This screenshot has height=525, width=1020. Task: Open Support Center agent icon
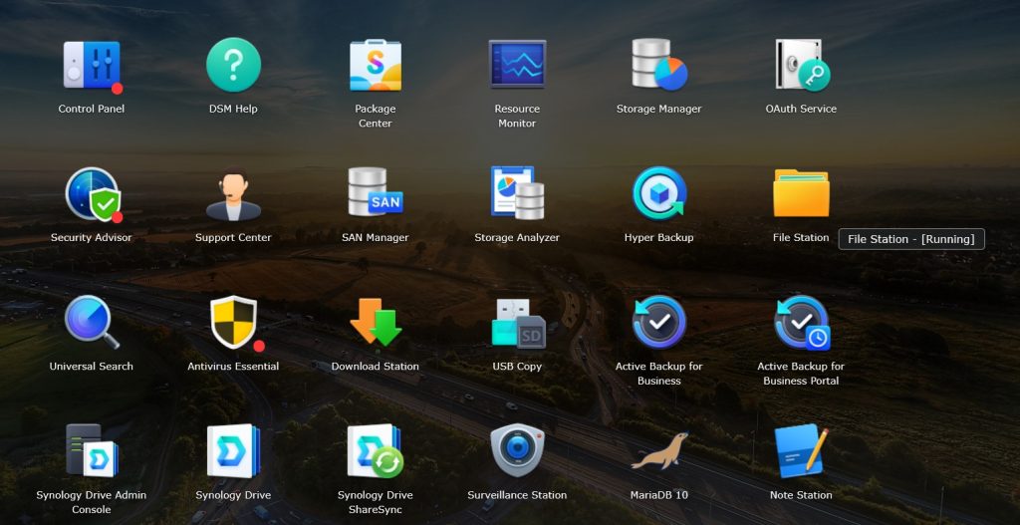click(x=233, y=194)
